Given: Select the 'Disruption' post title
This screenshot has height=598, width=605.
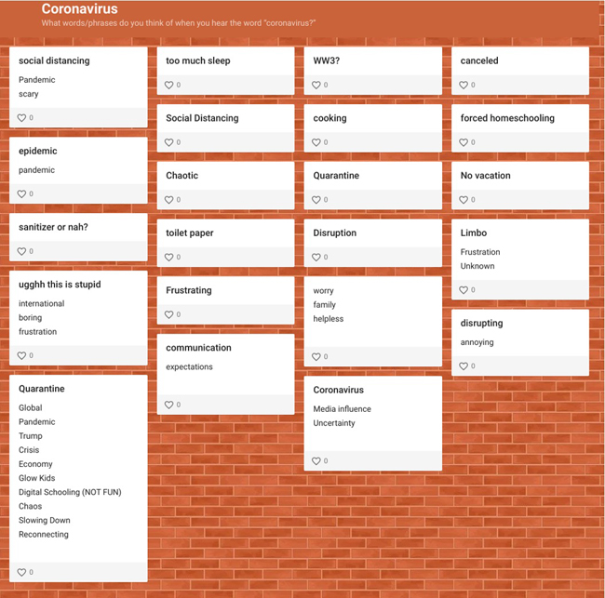Looking at the screenshot, I should (x=335, y=233).
